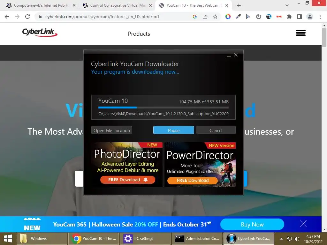
Task: Open the Products menu
Action: tap(139, 34)
